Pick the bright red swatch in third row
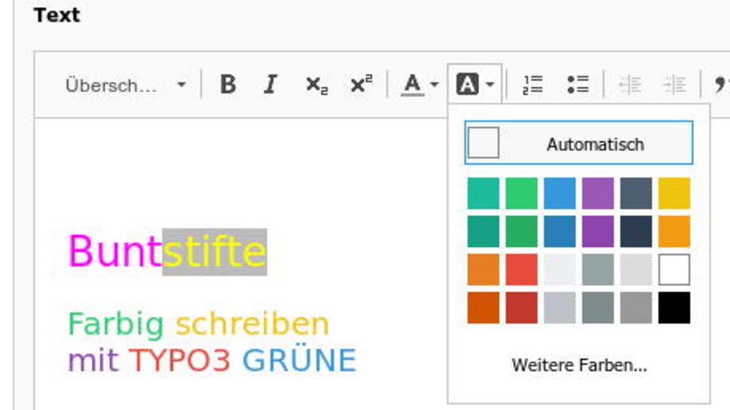 pos(521,270)
